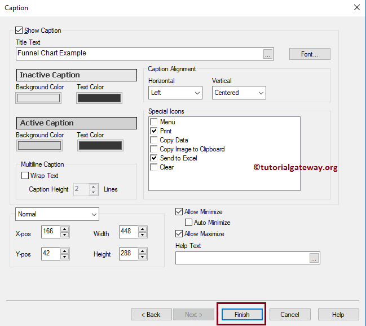This screenshot has height=326, width=366.
Task: Select the Active Caption preview bar
Action: [x=77, y=123]
